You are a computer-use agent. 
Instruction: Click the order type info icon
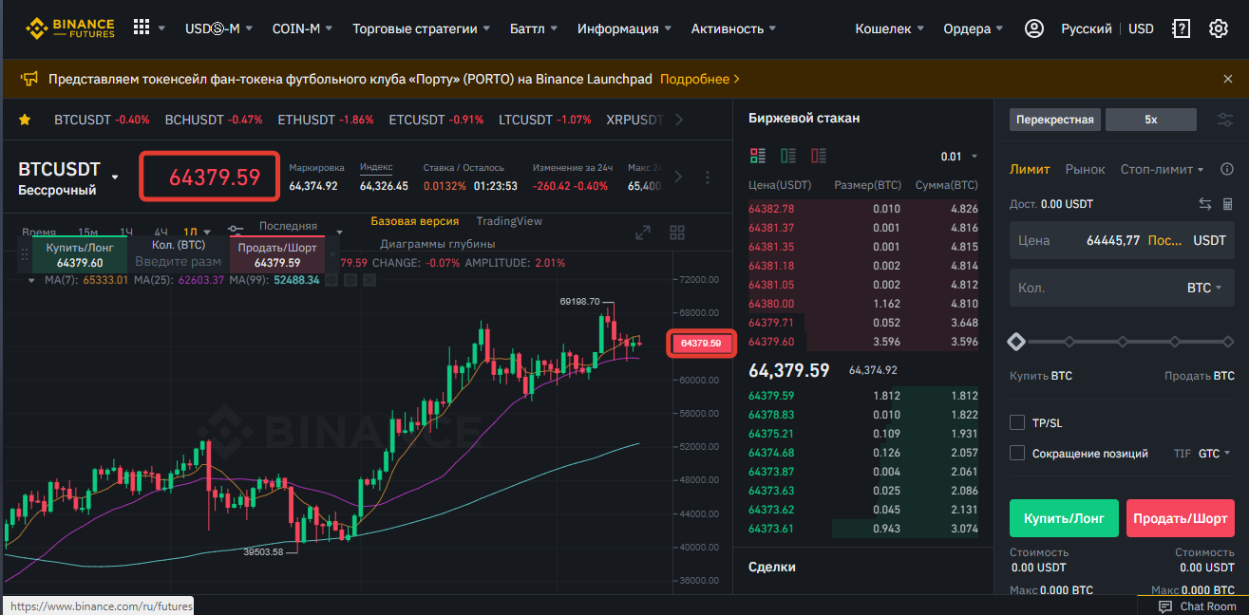(x=1226, y=170)
